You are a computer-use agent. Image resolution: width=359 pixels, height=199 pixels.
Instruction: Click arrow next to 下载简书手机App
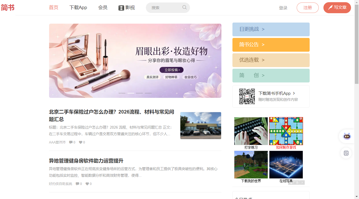point(294,93)
